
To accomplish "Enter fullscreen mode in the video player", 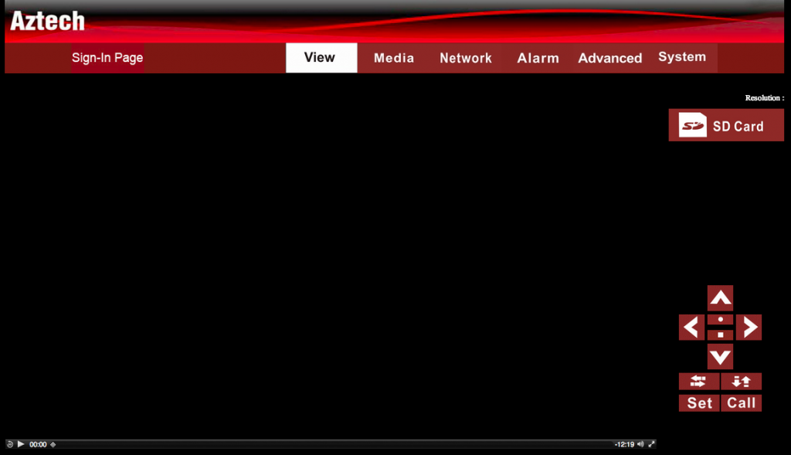I will click(x=651, y=444).
